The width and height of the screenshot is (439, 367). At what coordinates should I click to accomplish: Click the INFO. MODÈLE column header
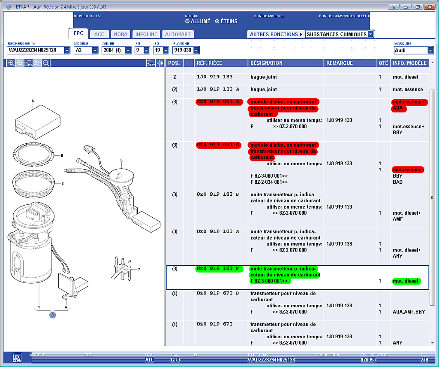tap(409, 63)
